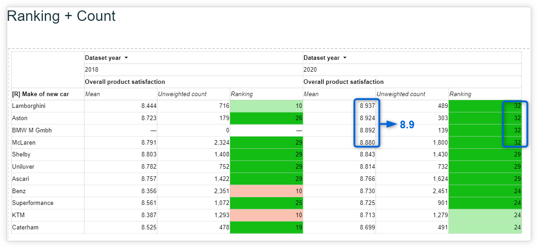Select the Shelby row label
538x248 pixels.
(21, 155)
